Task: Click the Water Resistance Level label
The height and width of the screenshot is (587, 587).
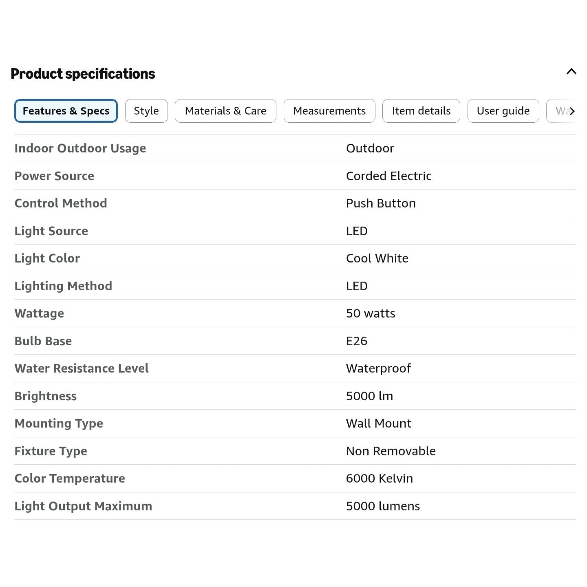Action: (82, 369)
